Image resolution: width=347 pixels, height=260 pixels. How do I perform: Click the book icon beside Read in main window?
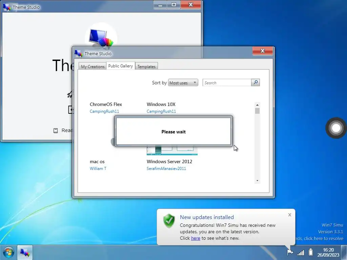point(56,130)
